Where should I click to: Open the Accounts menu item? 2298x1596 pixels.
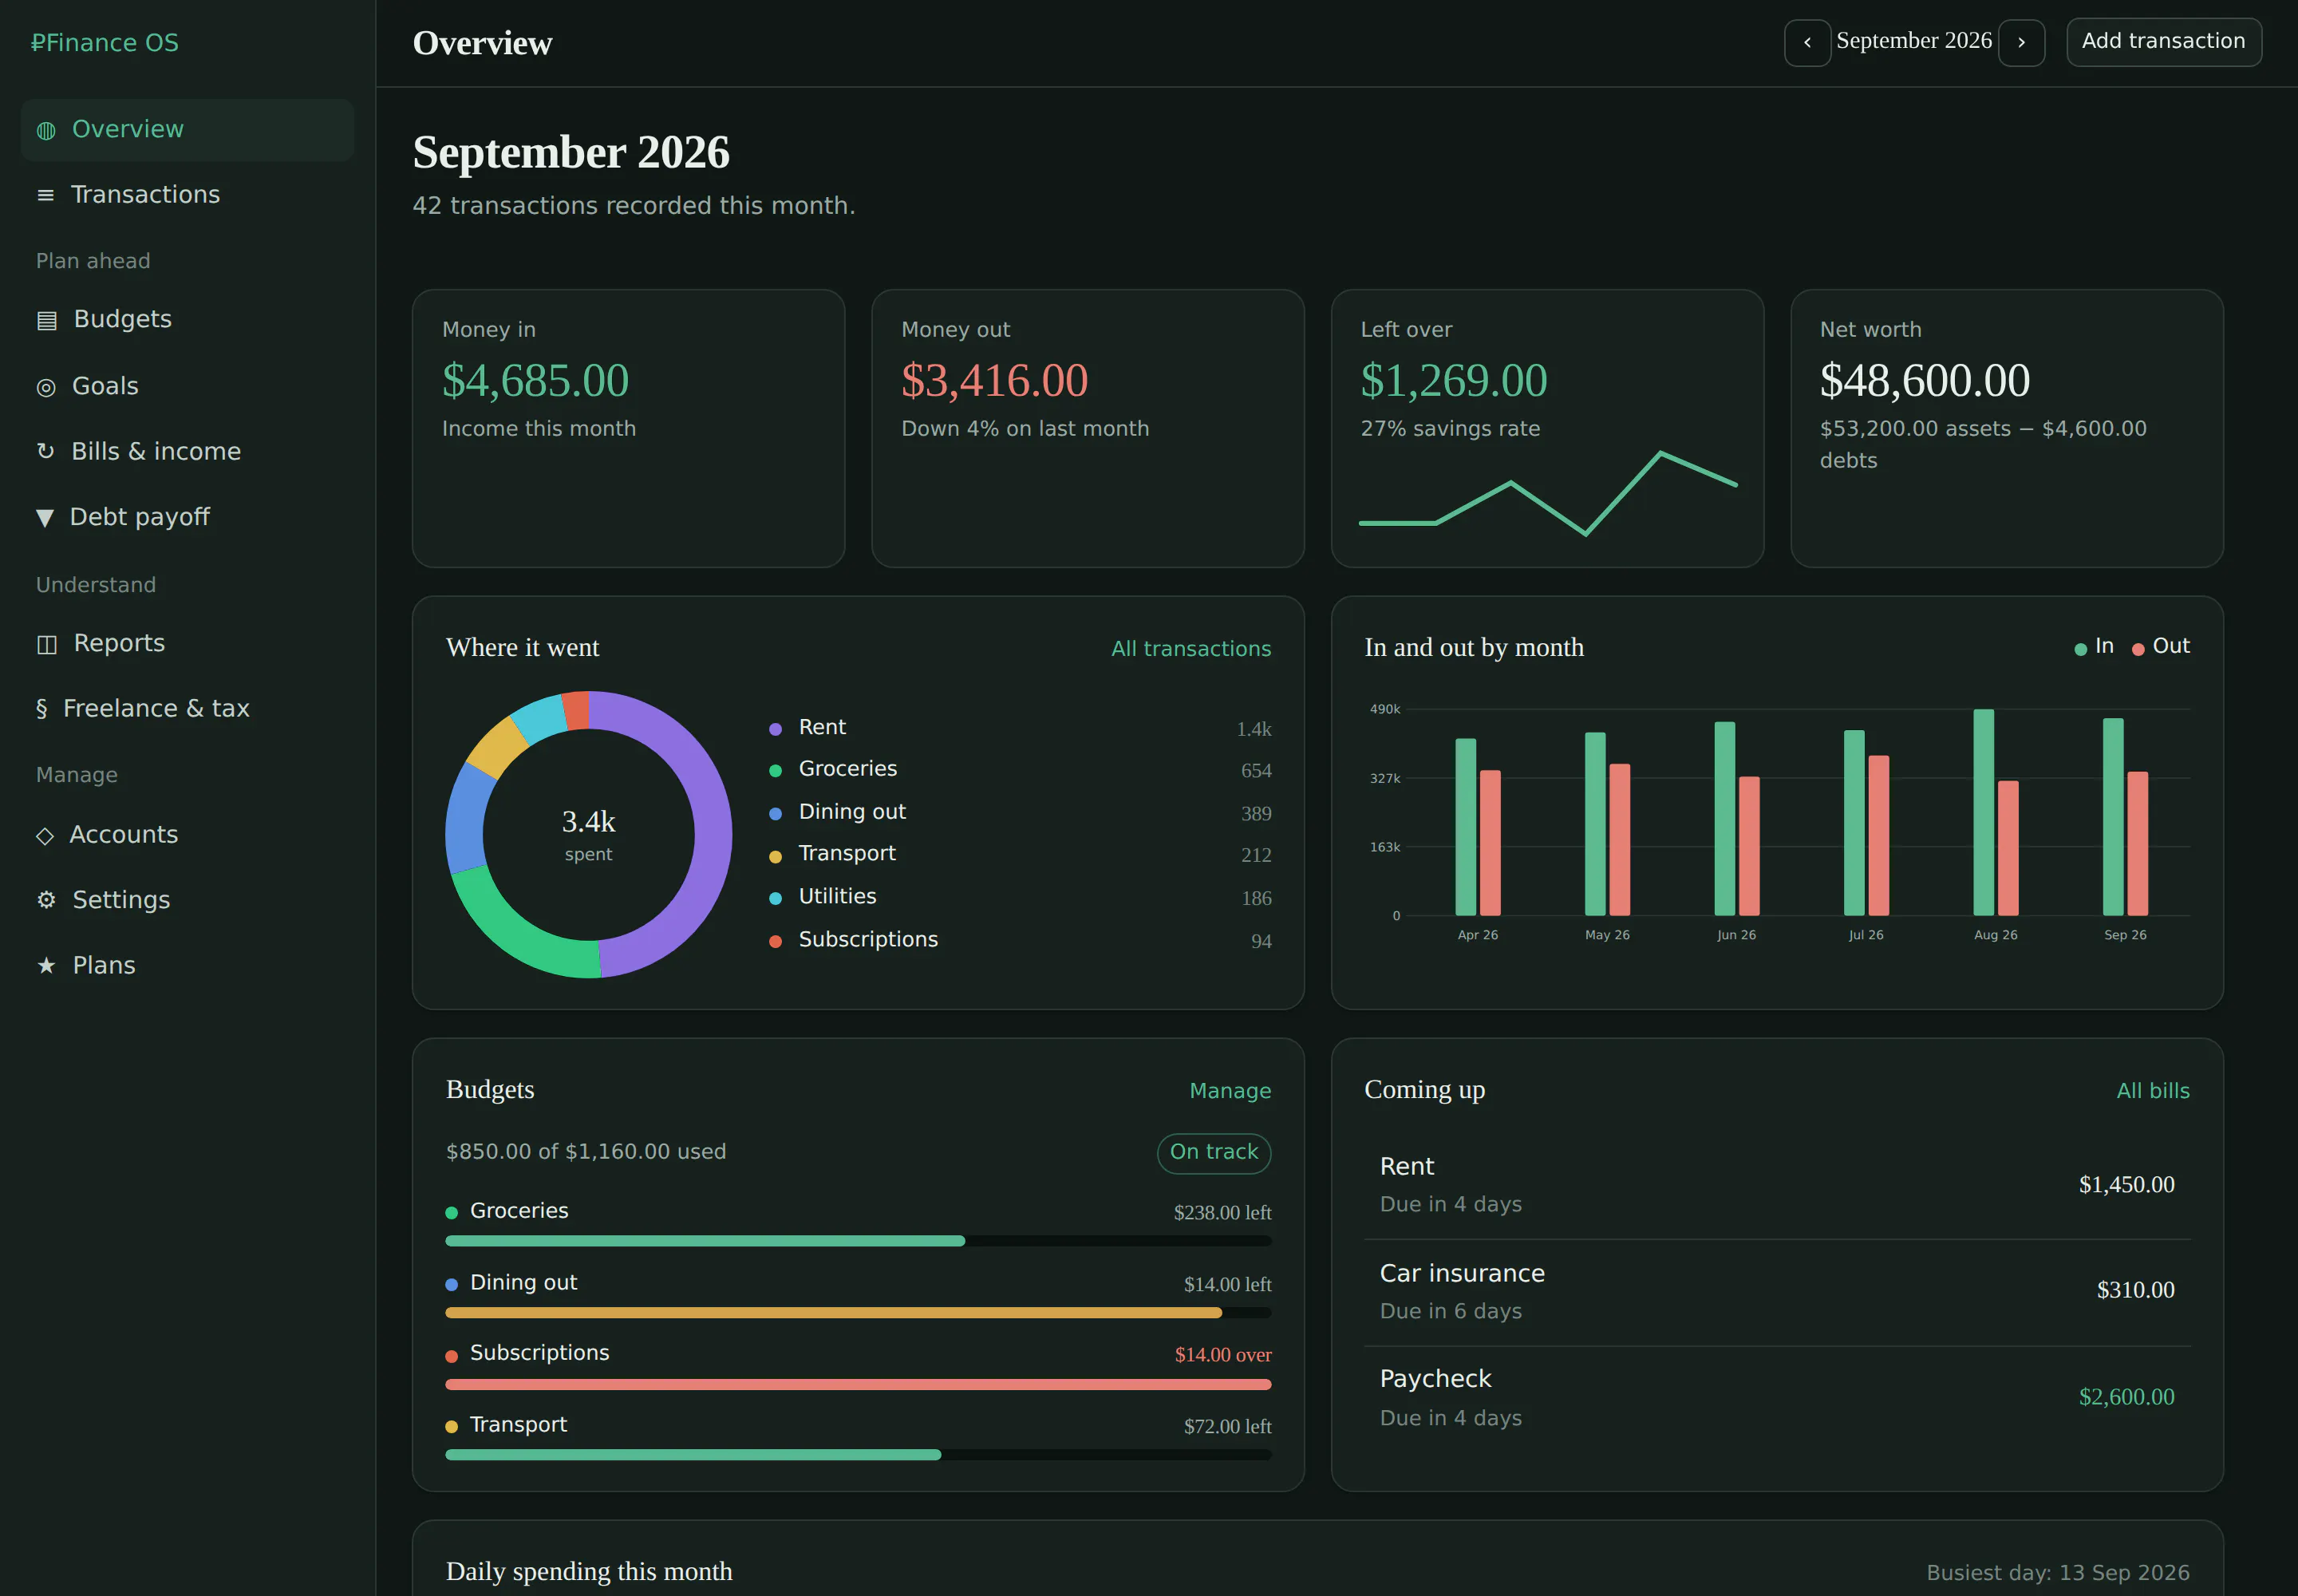(187, 835)
